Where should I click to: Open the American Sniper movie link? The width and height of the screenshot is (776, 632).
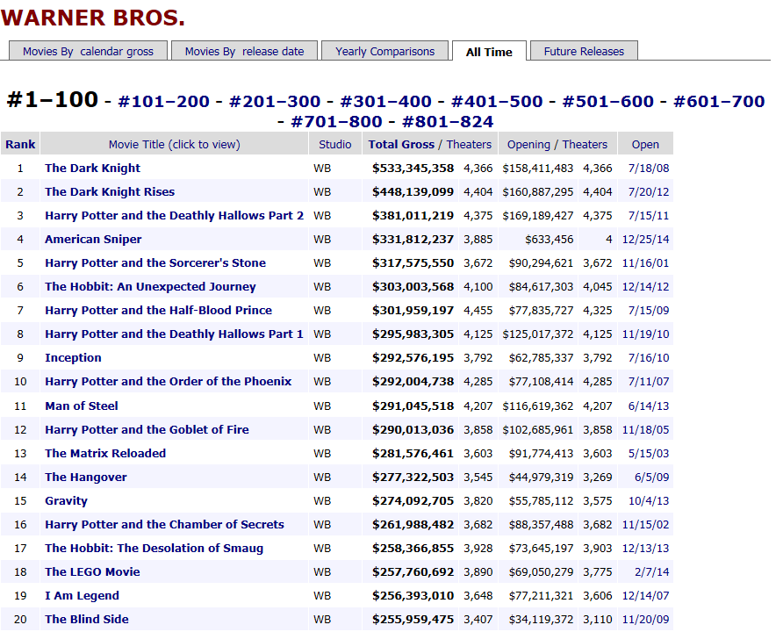[x=93, y=239]
